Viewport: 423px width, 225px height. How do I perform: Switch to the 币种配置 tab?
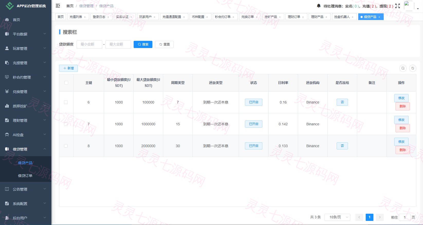tap(200, 17)
